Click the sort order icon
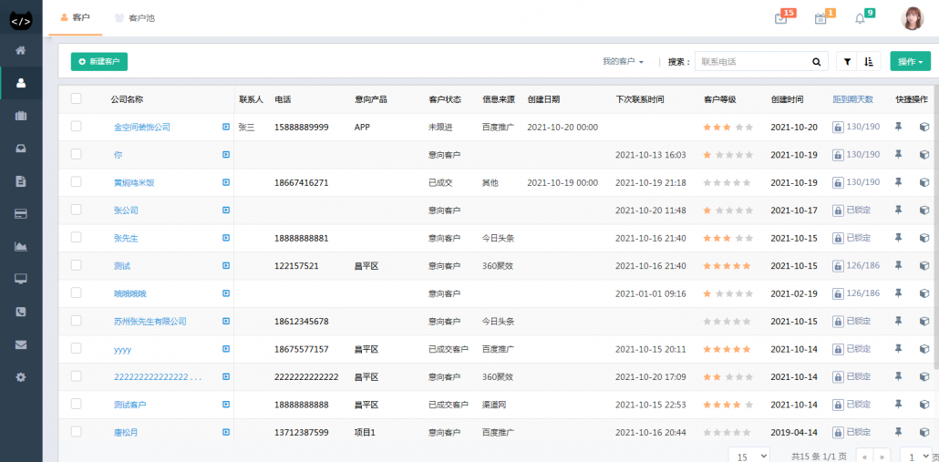 [x=869, y=62]
